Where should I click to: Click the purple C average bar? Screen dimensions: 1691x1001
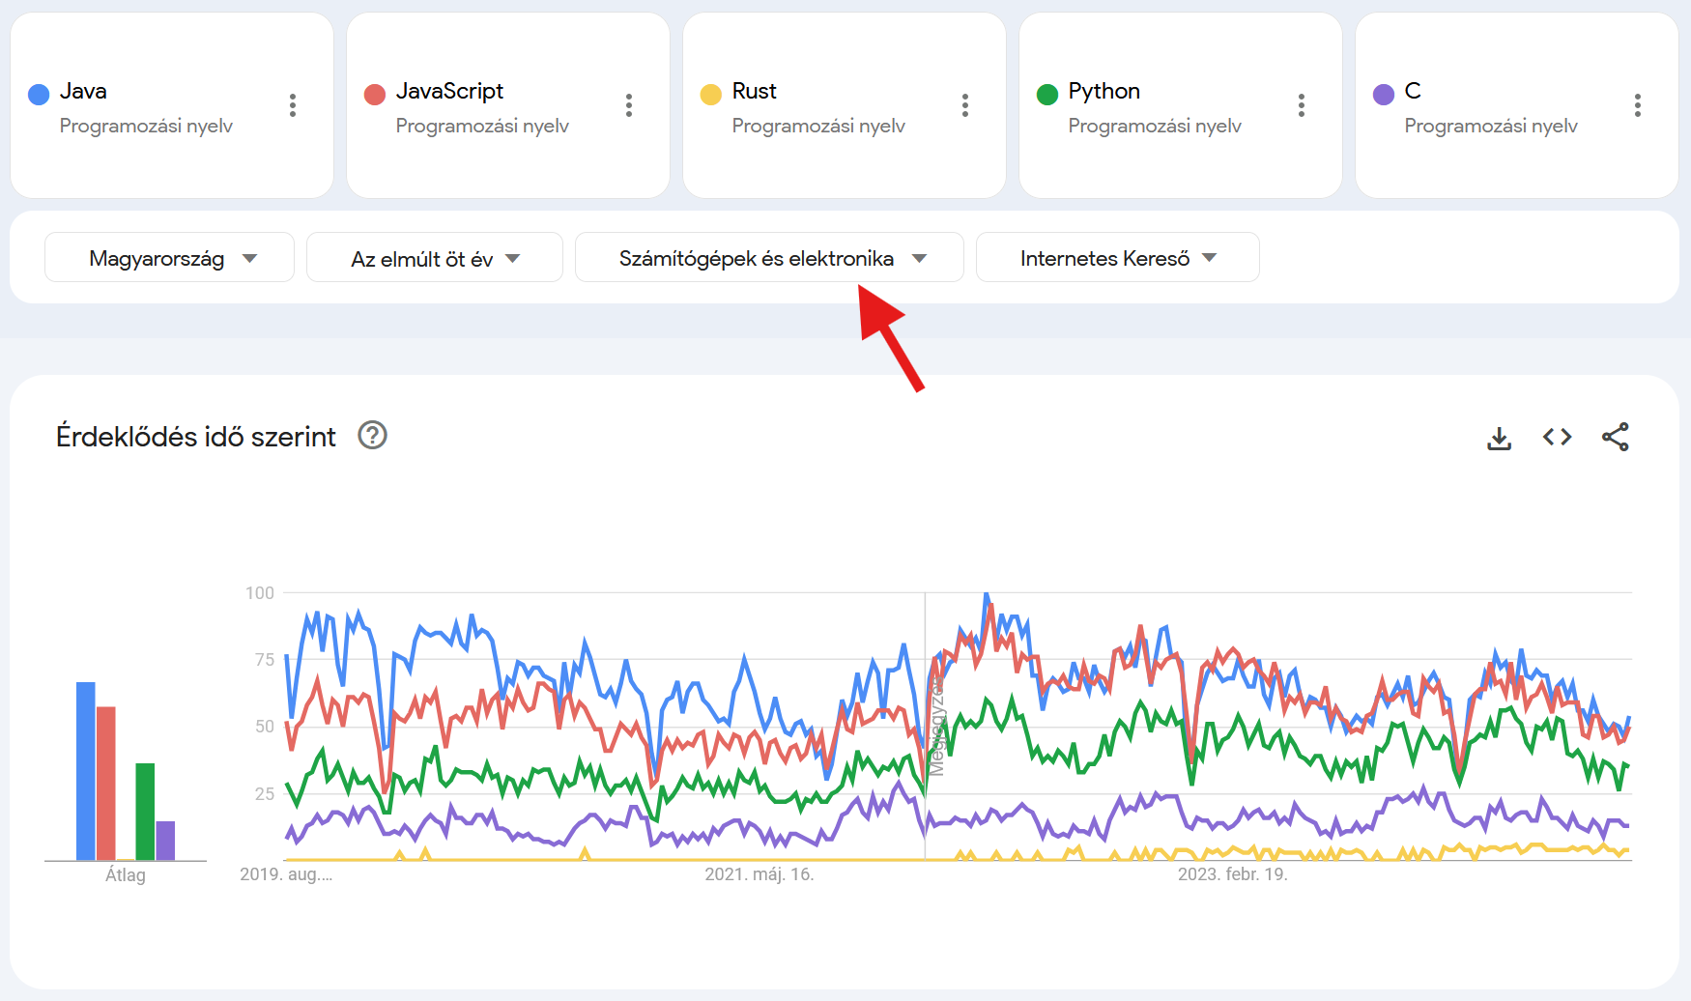pos(165,841)
